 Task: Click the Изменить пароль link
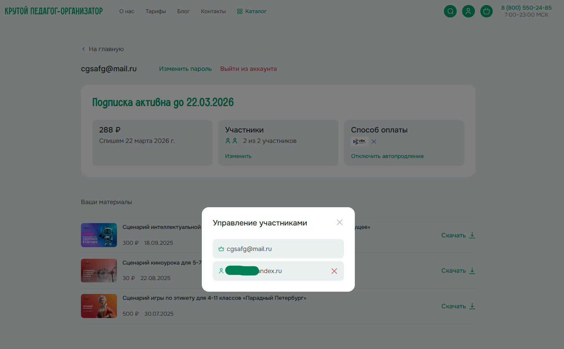pyautogui.click(x=185, y=69)
